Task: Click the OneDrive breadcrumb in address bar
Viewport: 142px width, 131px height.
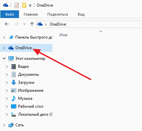Action: pos(58,24)
